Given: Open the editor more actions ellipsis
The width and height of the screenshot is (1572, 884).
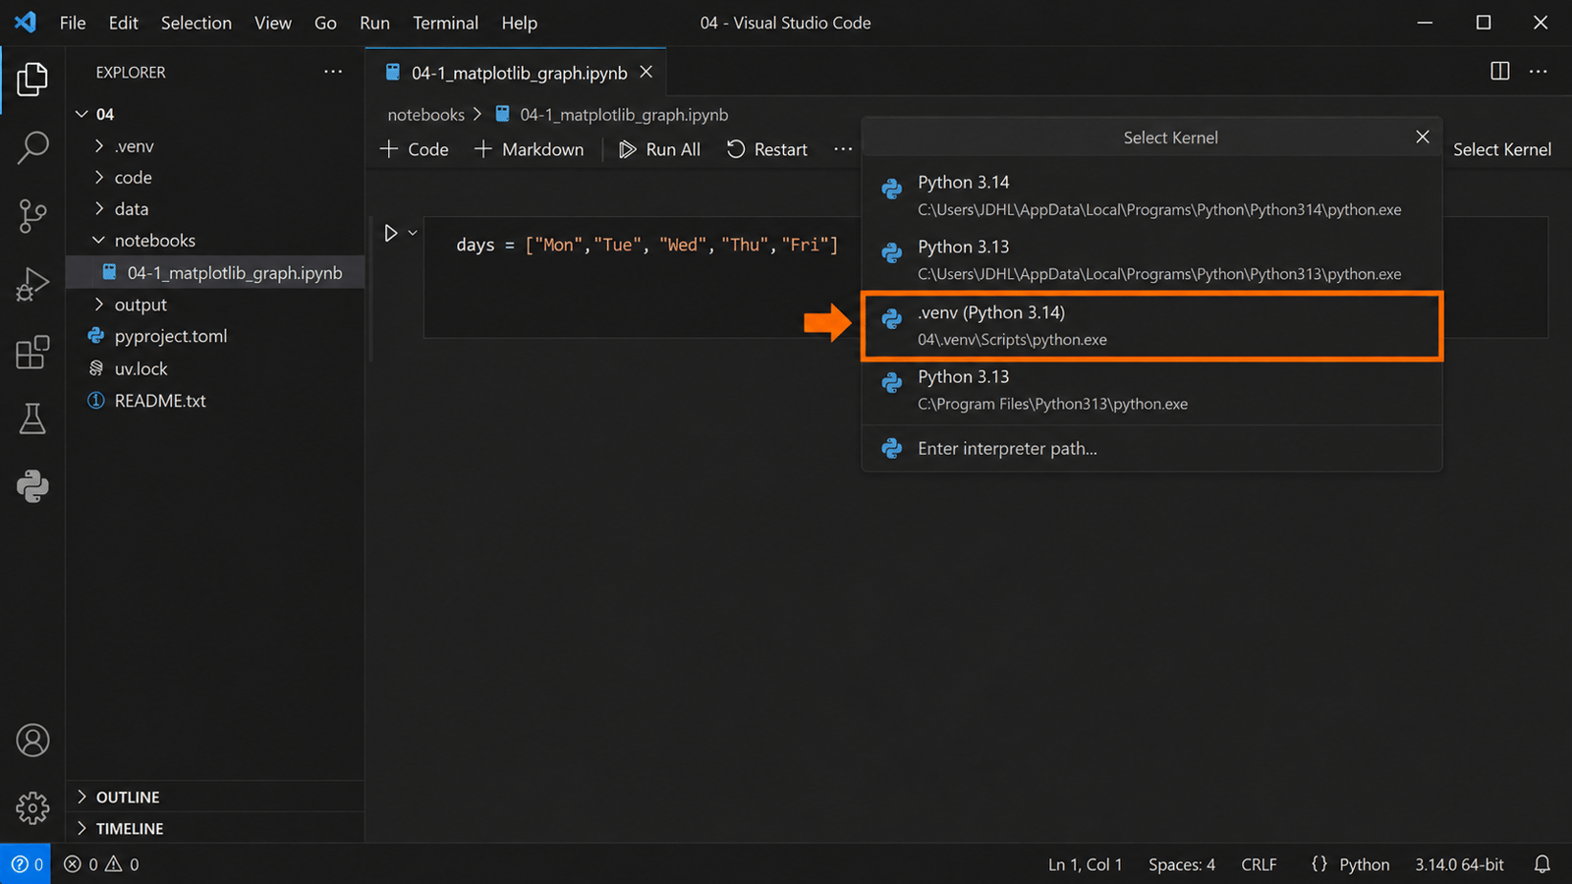Looking at the screenshot, I should [x=1539, y=71].
